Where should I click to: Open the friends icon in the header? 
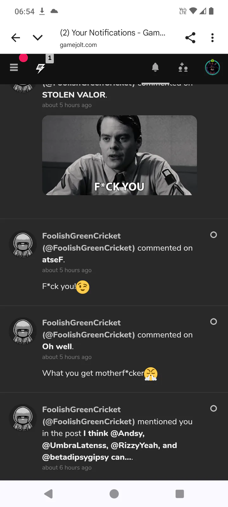point(183,67)
